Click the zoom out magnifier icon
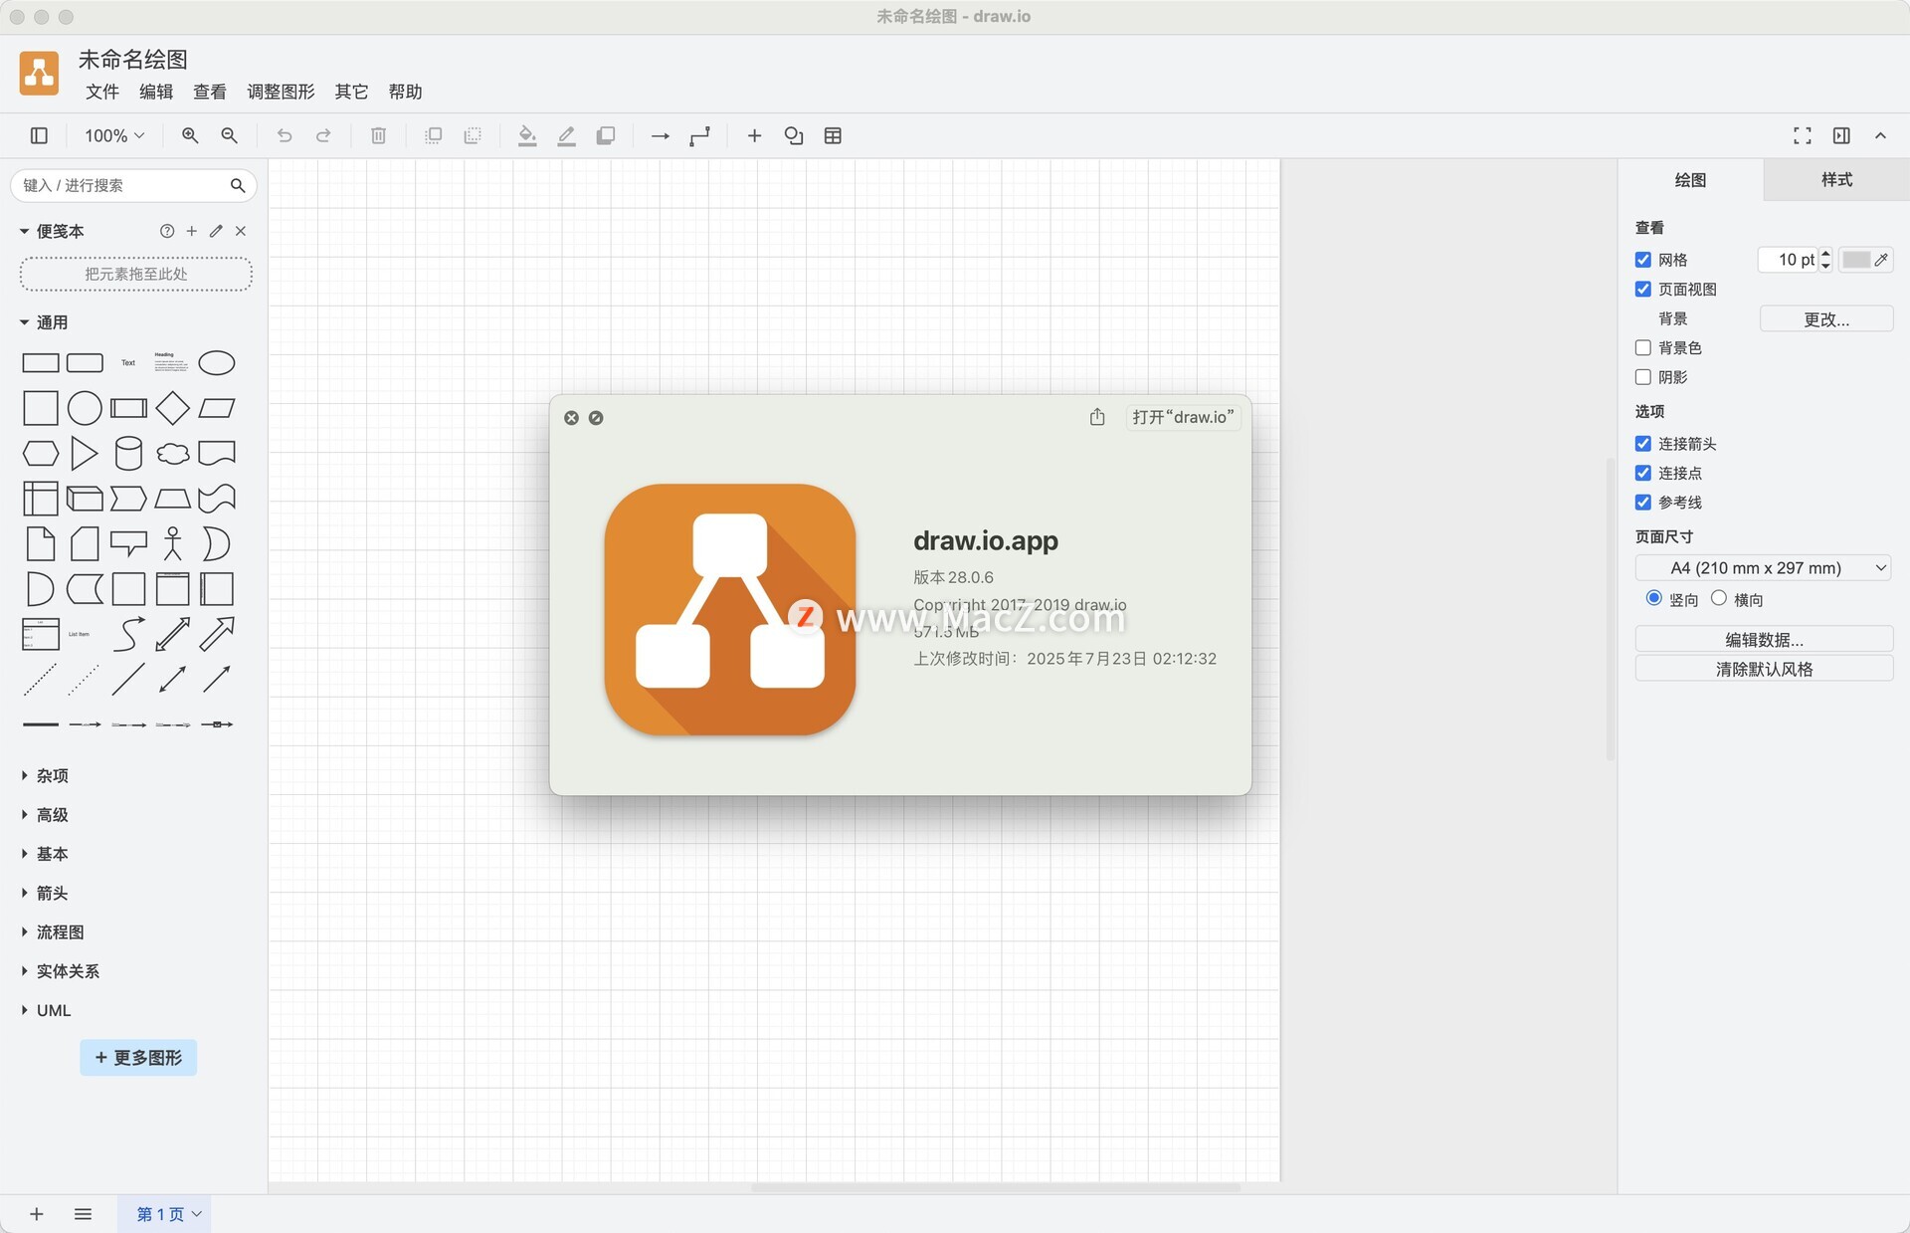This screenshot has width=1910, height=1233. (x=229, y=135)
